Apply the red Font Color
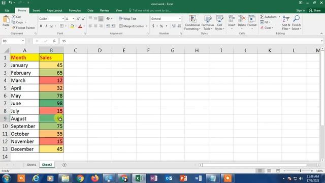 tap(80, 26)
